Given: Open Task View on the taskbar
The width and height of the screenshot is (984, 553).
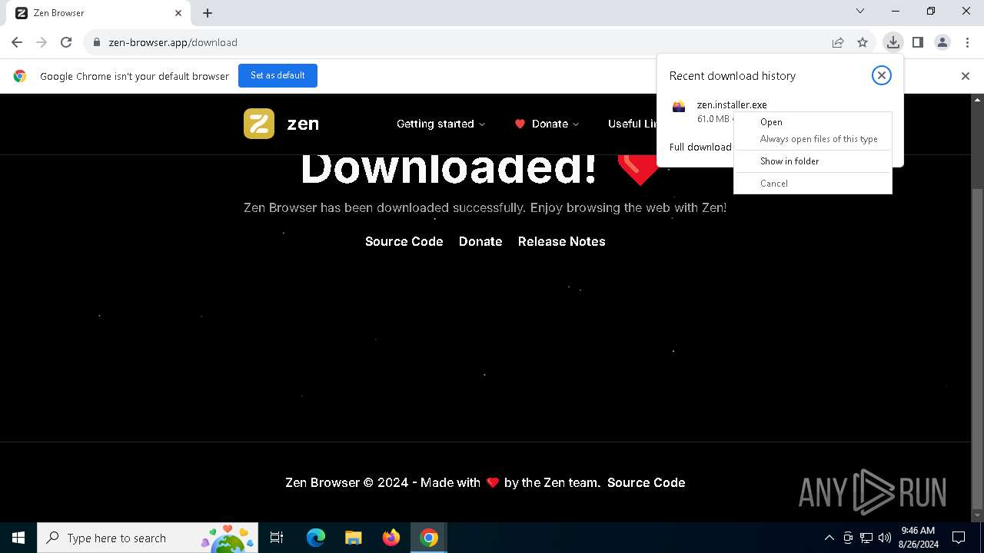Looking at the screenshot, I should pos(277,538).
